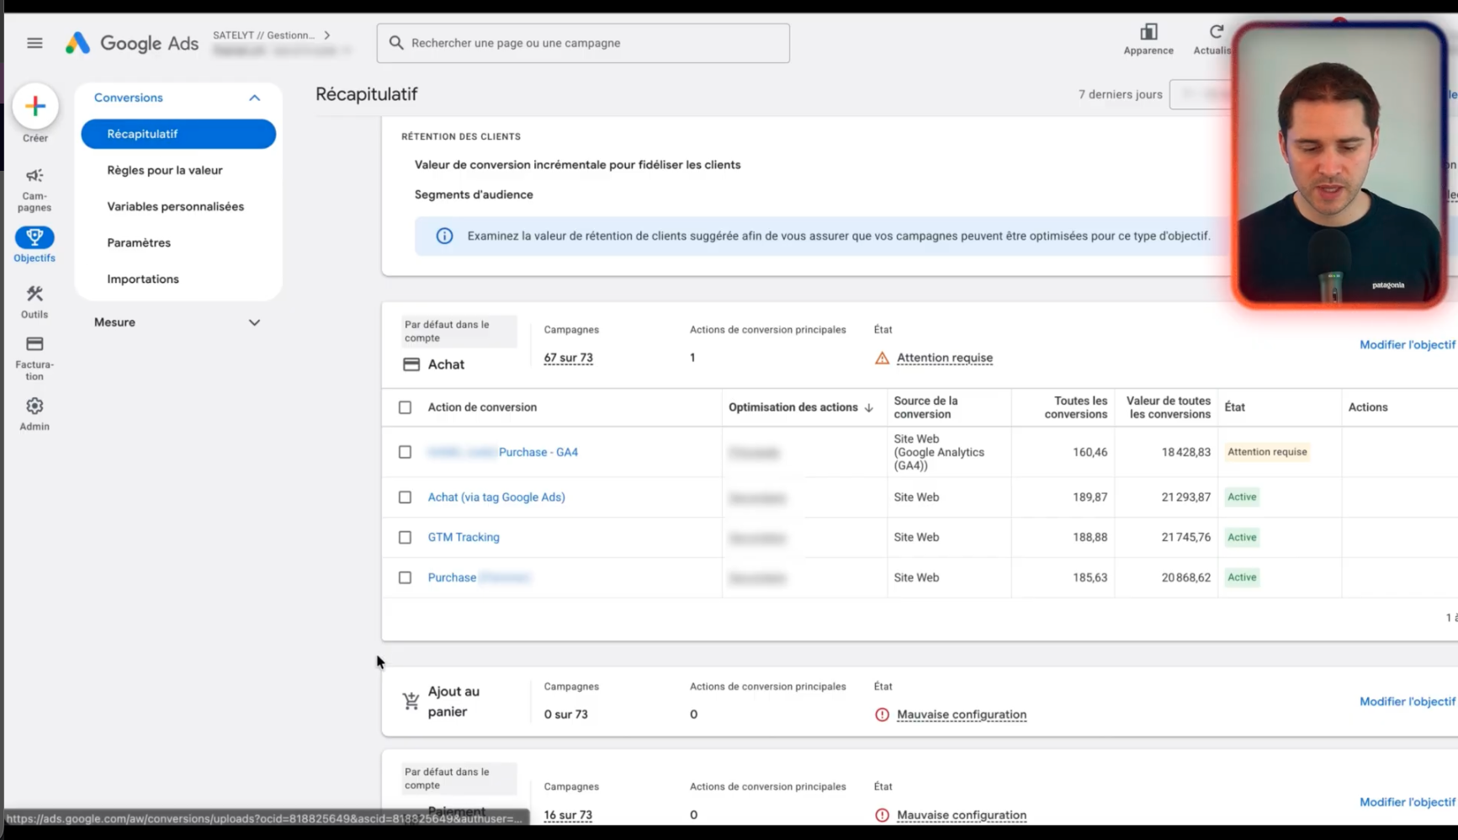
Task: Click Valeur de toutes les conversions header
Action: (1169, 407)
